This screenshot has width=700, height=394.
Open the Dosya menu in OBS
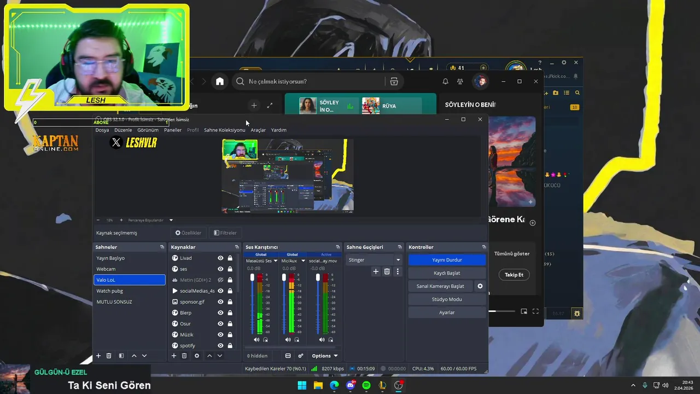102,130
